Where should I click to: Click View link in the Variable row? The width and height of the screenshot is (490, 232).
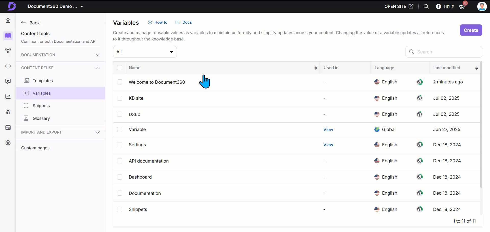(328, 129)
